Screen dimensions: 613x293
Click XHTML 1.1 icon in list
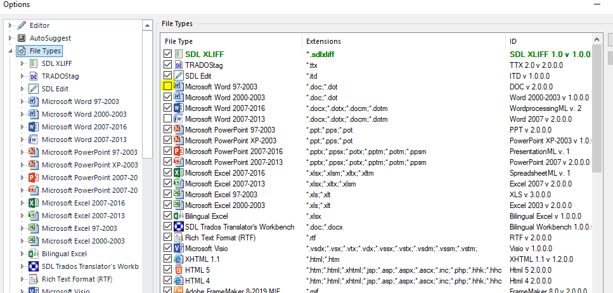tap(179, 259)
